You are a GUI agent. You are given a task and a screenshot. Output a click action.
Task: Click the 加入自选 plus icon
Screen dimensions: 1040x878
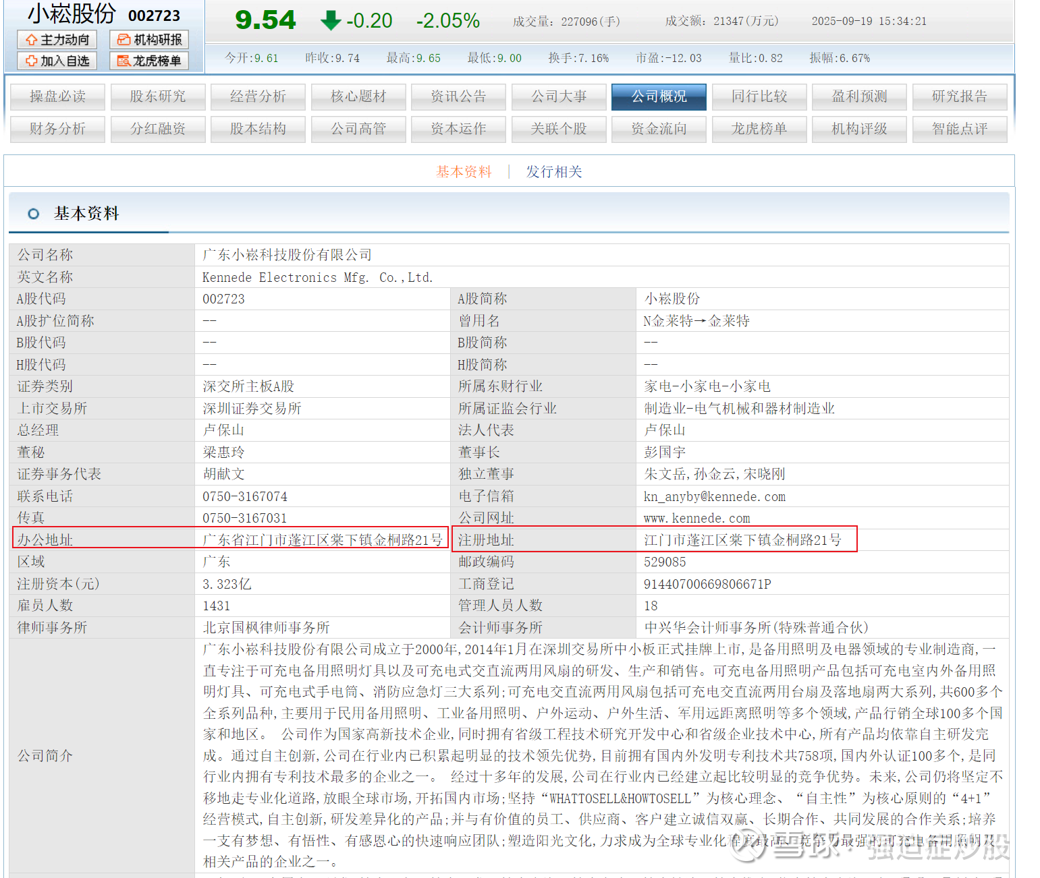[x=31, y=61]
